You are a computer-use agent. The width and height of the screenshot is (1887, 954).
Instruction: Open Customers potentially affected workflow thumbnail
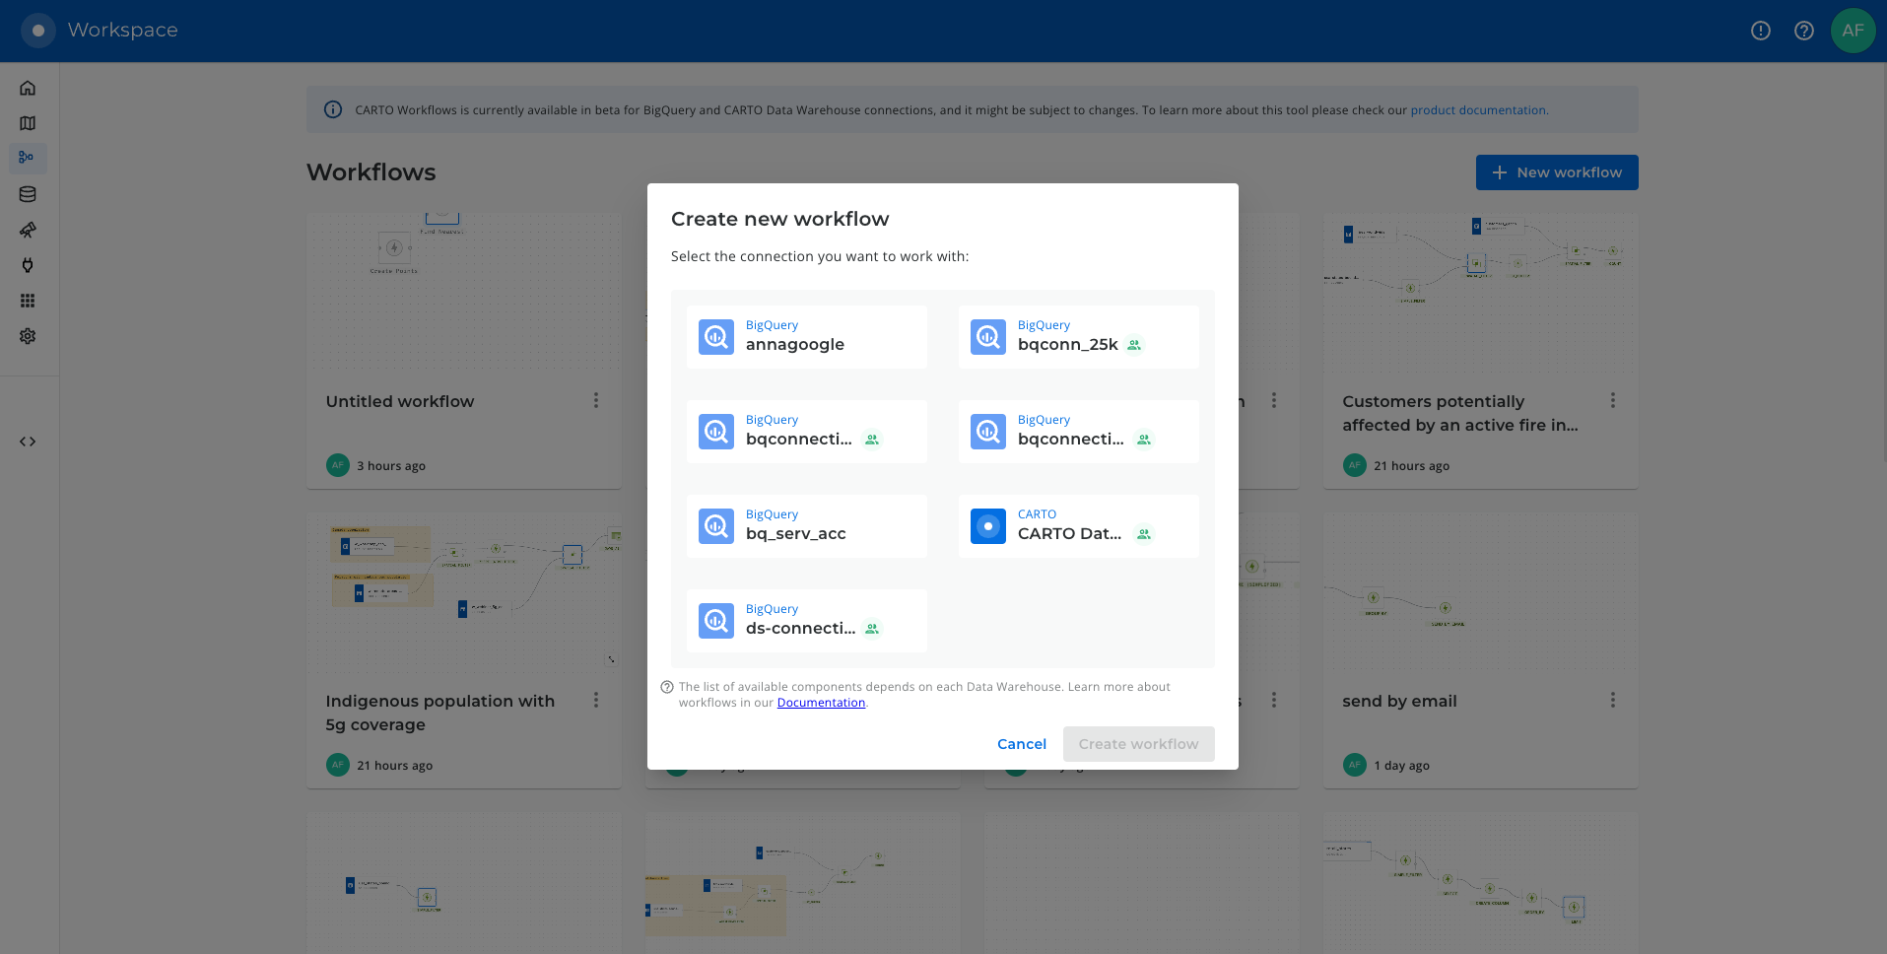pos(1480,293)
